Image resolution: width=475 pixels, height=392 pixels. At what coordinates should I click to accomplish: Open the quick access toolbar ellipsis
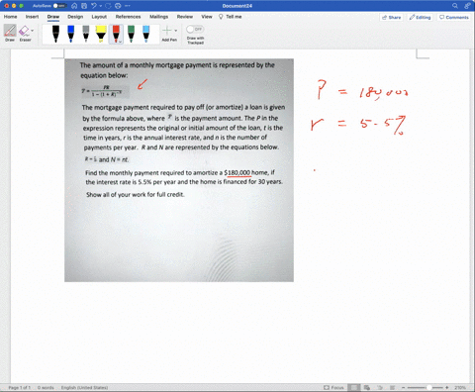[128, 6]
